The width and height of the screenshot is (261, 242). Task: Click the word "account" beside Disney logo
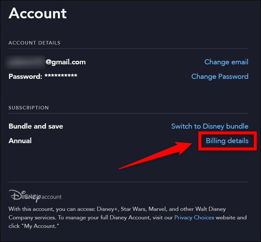click(x=52, y=197)
